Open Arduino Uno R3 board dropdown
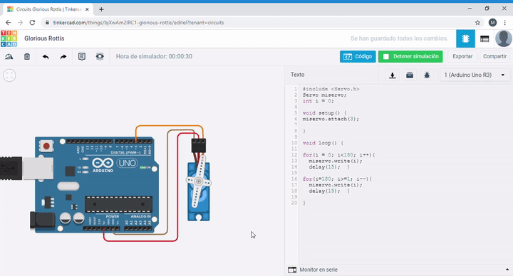Viewport: 513px width, 276px height. coord(475,75)
